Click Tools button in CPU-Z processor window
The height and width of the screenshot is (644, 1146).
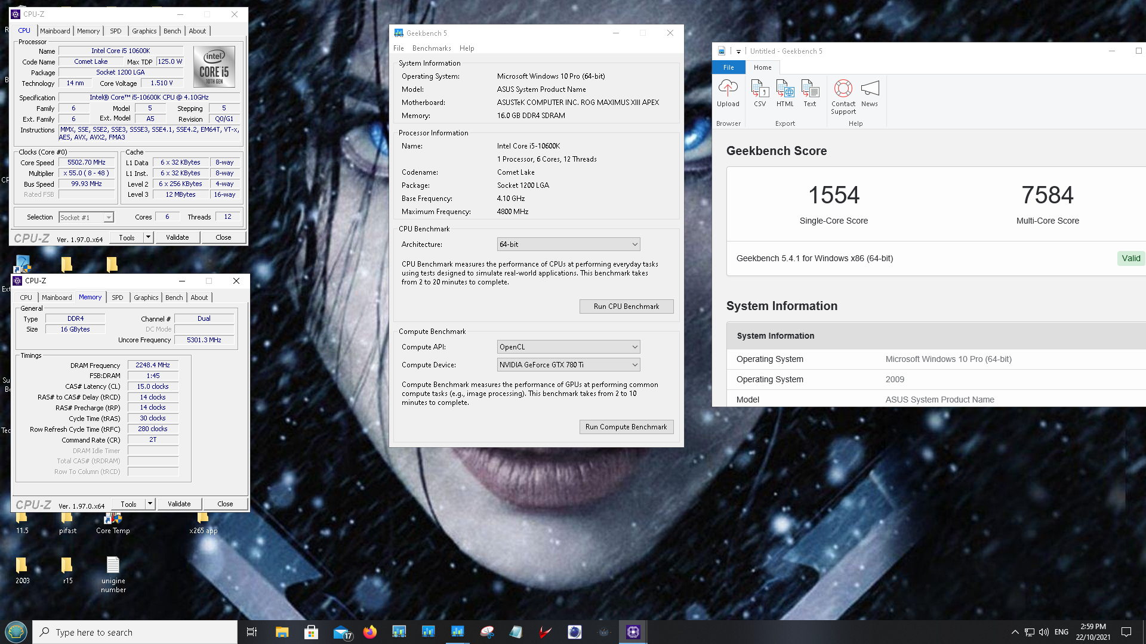point(127,237)
